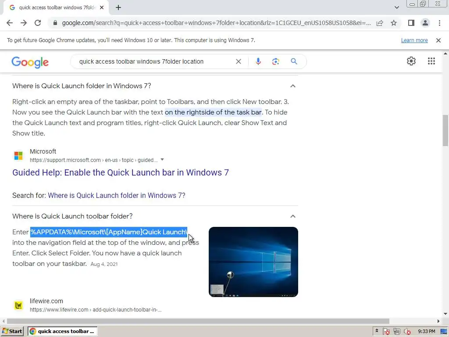The image size is (449, 337).
Task: Open the tab search dropdown arrow
Action: click(x=396, y=7)
